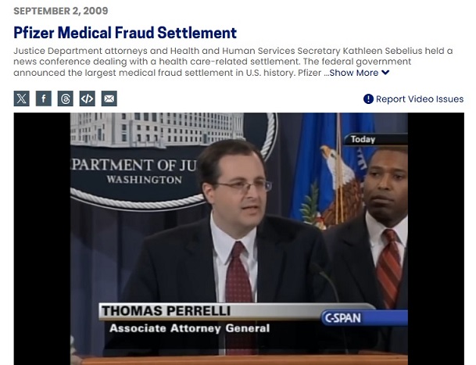Open the embed code icon
This screenshot has height=365, width=476.
pos(87,98)
